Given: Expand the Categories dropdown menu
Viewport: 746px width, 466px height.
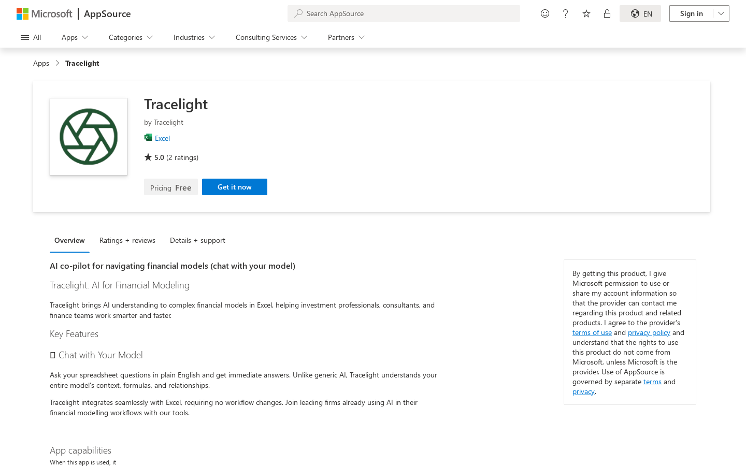Looking at the screenshot, I should pos(131,37).
